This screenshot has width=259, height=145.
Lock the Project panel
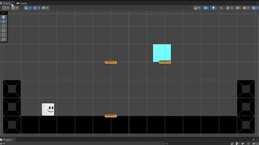[x=253, y=139]
